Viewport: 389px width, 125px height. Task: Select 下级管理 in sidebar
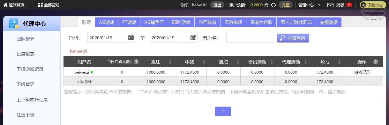click(26, 84)
